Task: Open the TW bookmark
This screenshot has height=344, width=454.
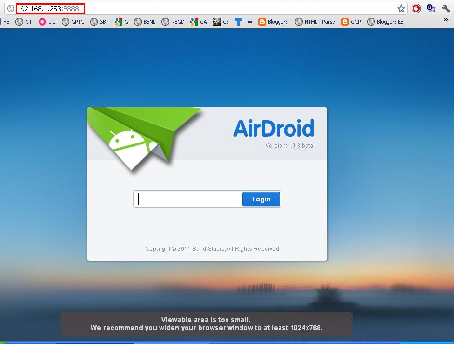Action: tap(243, 22)
